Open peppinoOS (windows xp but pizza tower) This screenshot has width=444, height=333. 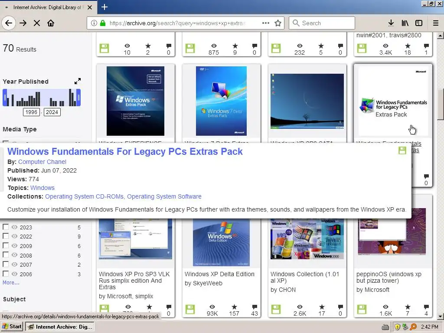tap(389, 277)
